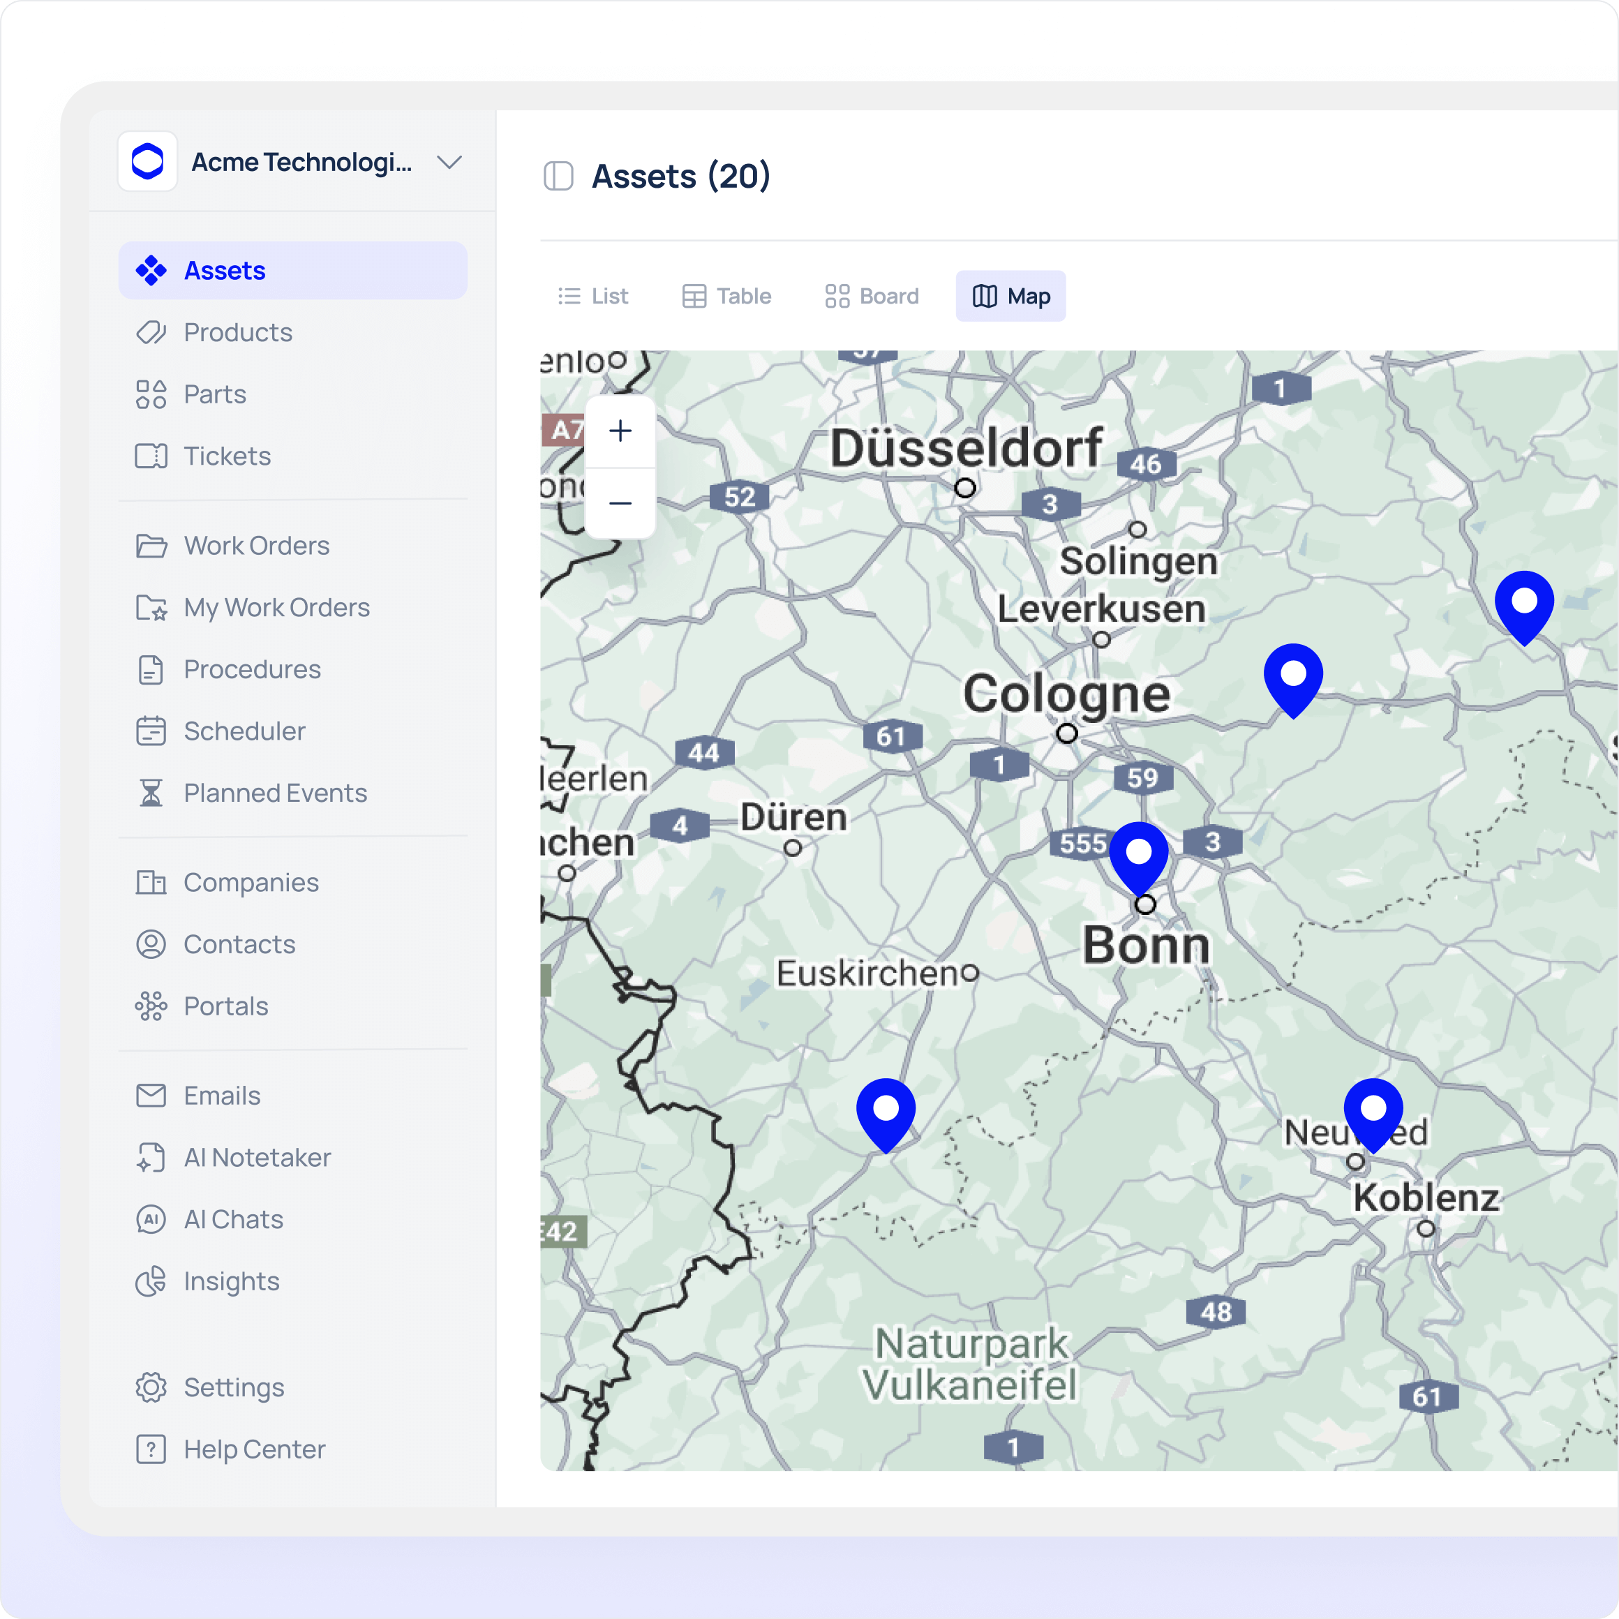Expand the Acme Technologies workspace dropdown
The image size is (1619, 1619).
[x=449, y=162]
